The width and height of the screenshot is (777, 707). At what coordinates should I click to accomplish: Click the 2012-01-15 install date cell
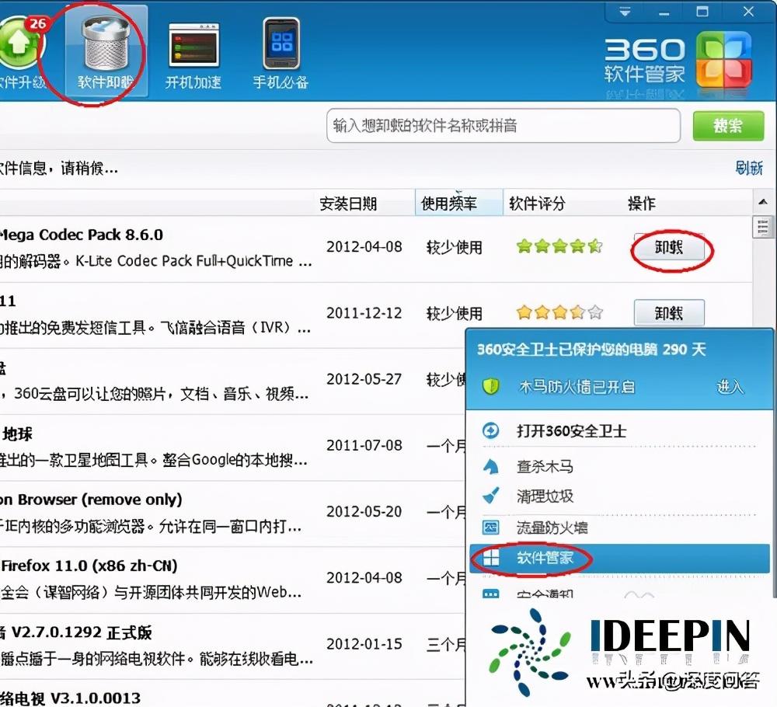[364, 644]
